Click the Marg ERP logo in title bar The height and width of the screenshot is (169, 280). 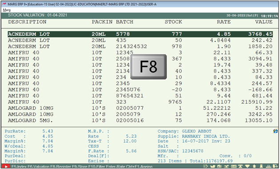click(4, 4)
